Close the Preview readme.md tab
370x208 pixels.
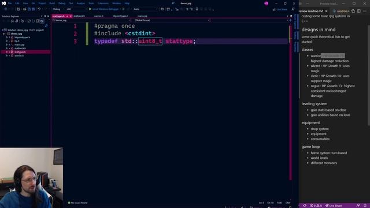click(x=326, y=11)
